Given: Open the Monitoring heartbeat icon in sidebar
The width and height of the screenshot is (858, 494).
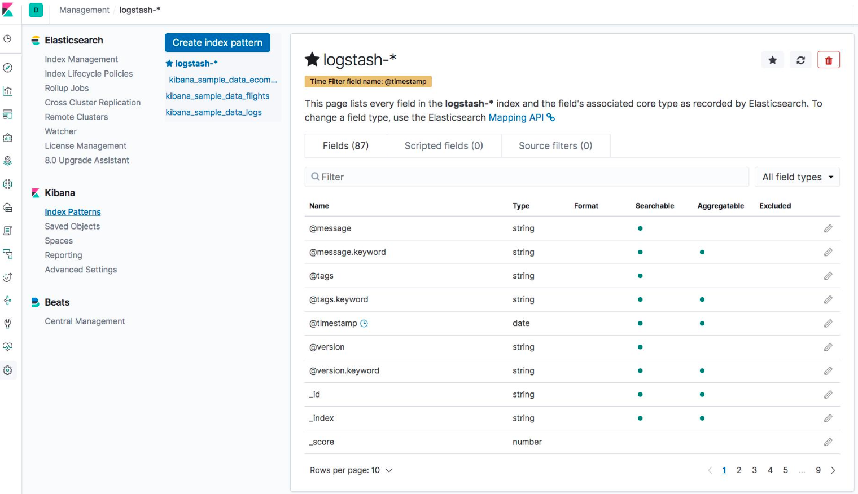Looking at the screenshot, I should click(8, 347).
